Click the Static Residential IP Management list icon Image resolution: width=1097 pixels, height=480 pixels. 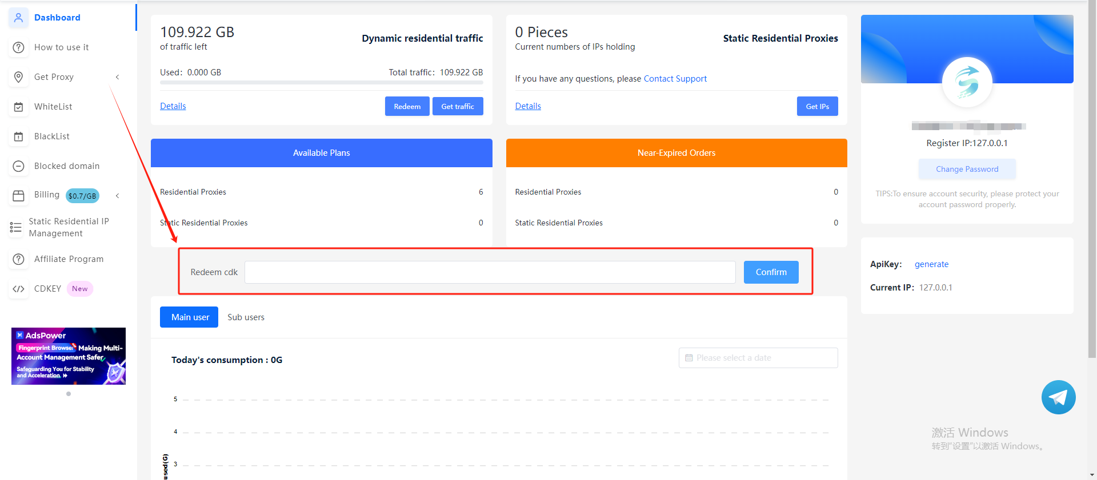(15, 228)
